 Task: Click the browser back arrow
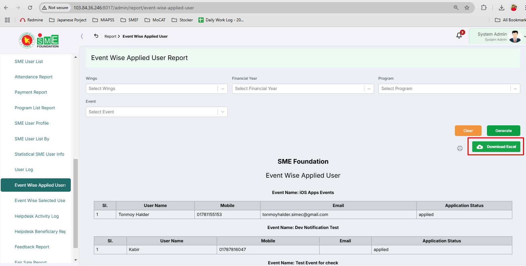6,8
